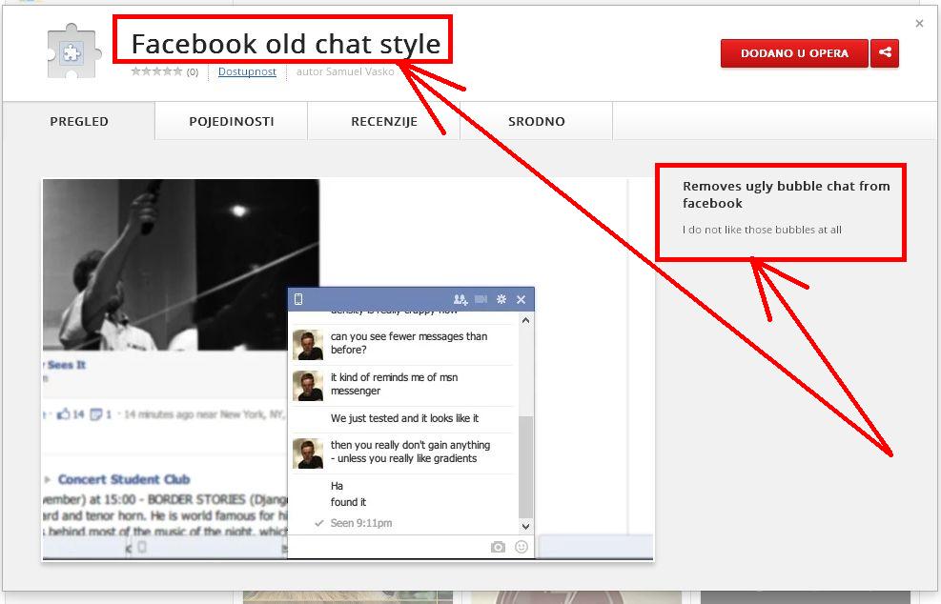Image resolution: width=941 pixels, height=604 pixels.
Task: Click the black-and-white photo in the feed
Action: click(x=180, y=265)
